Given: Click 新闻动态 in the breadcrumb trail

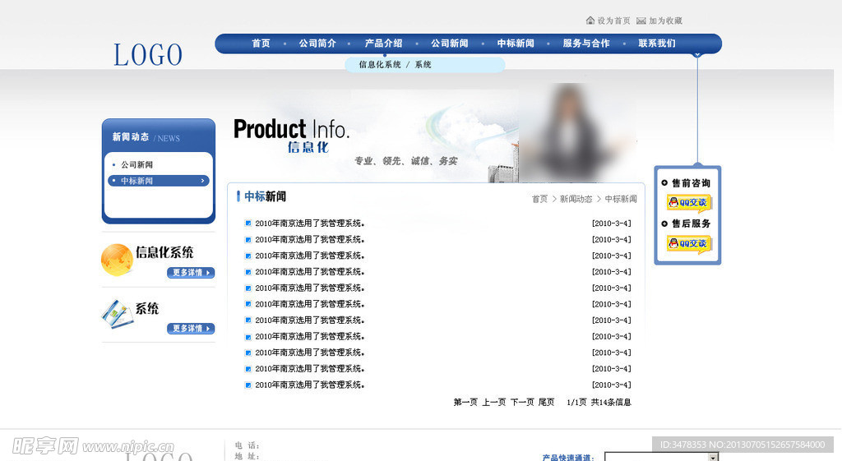Looking at the screenshot, I should tap(576, 199).
